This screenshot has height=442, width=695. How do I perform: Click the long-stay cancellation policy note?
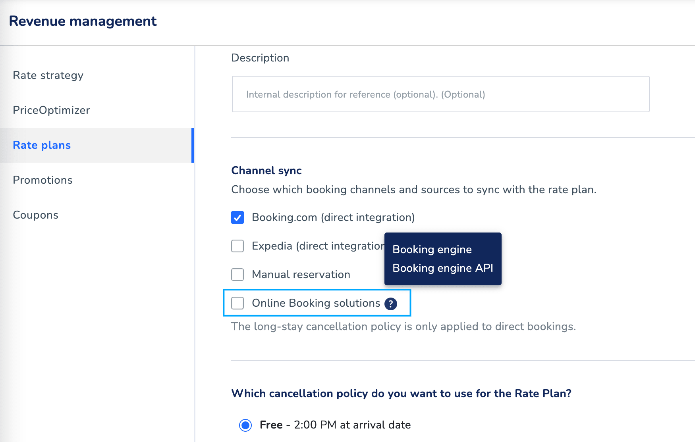[403, 327]
